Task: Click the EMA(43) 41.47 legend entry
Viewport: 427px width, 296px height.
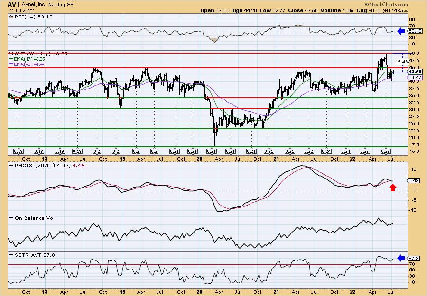Action: point(29,64)
